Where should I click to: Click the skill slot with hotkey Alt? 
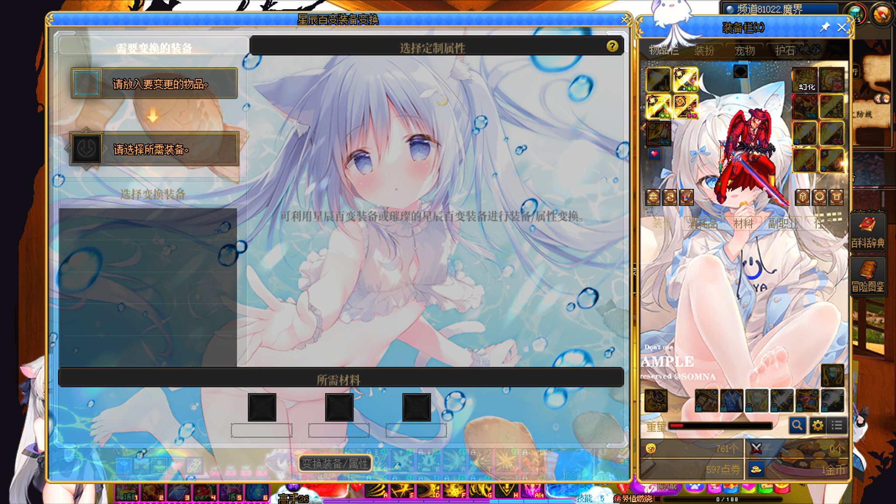[533, 490]
